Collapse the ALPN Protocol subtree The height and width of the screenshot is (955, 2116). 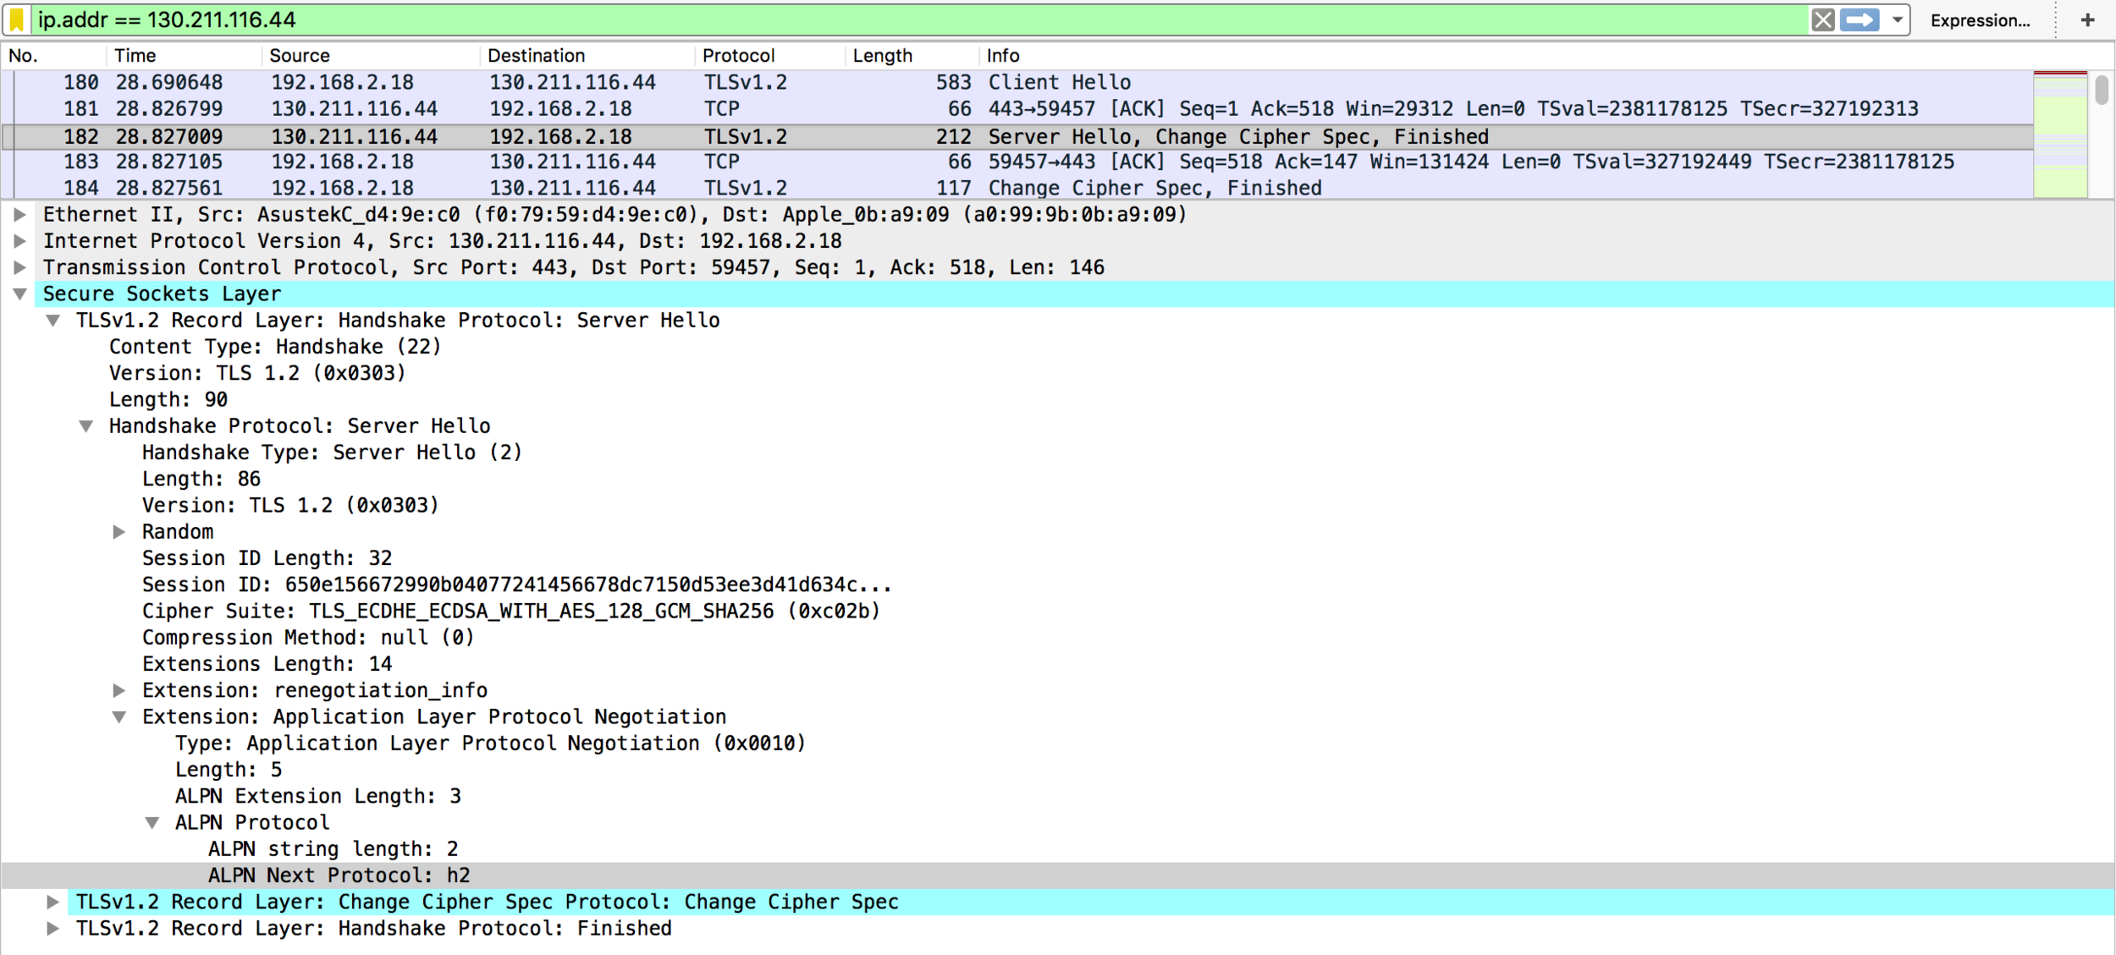coord(152,823)
